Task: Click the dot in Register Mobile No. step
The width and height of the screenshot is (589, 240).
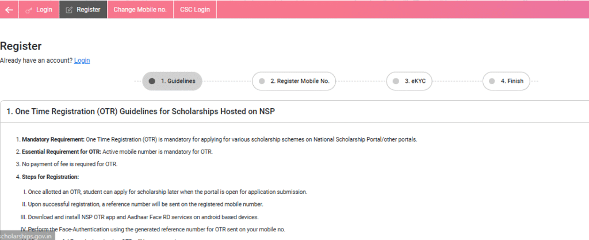Action: tap(262, 81)
